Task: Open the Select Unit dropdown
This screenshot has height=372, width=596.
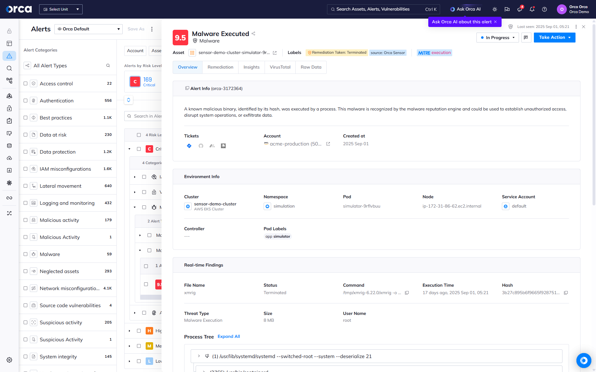Action: [x=61, y=9]
